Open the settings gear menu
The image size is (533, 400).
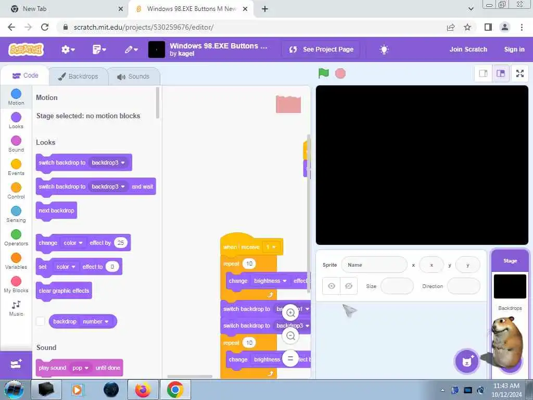tap(68, 49)
